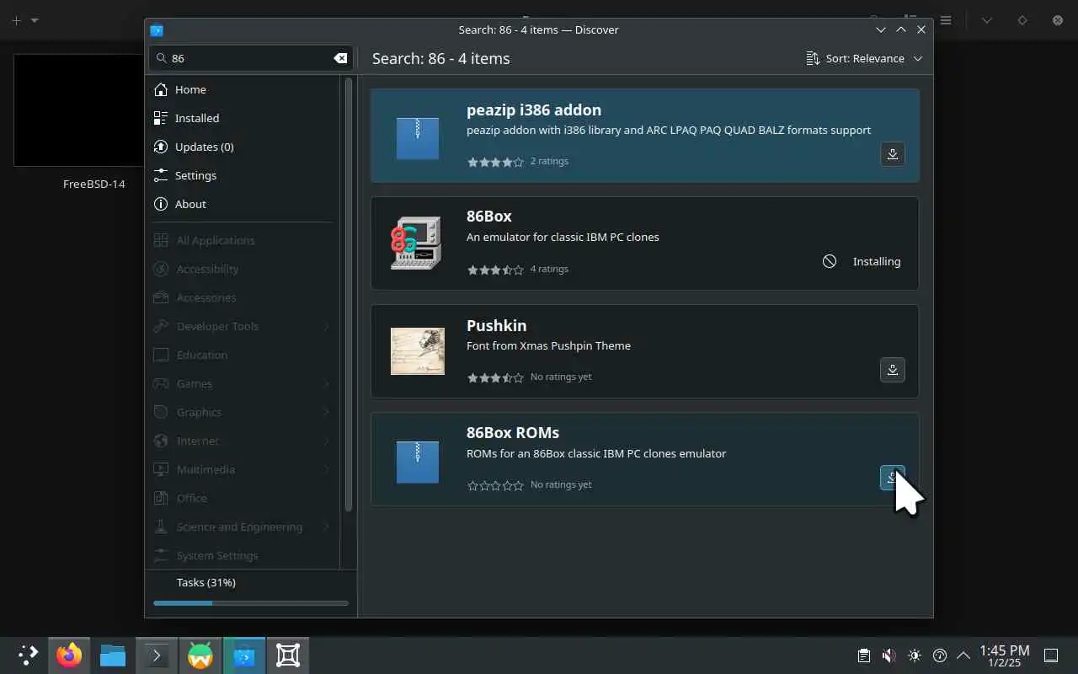
Task: Click the sort order icon
Action: pyautogui.click(x=813, y=58)
